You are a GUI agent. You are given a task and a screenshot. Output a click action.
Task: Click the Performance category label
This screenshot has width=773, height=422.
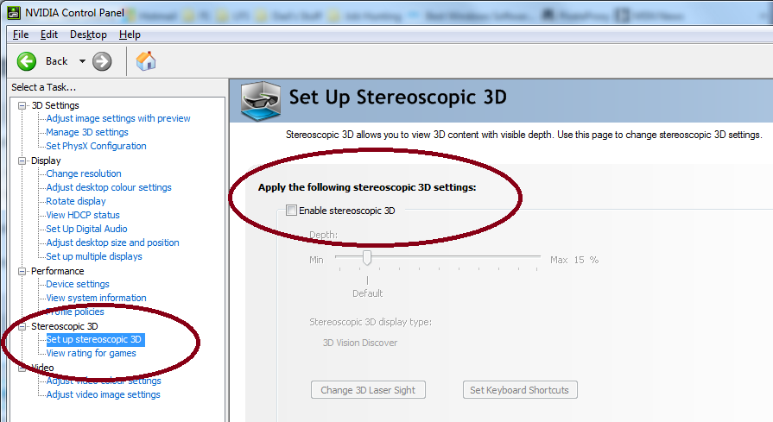click(57, 271)
